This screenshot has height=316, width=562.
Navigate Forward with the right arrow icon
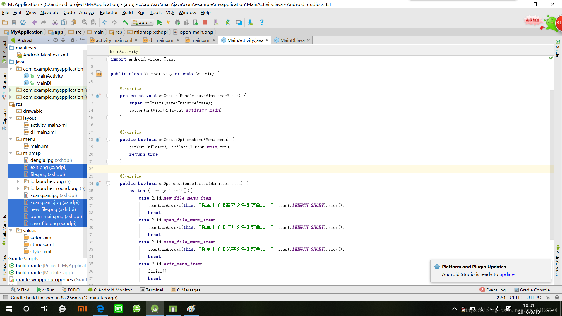point(114,22)
